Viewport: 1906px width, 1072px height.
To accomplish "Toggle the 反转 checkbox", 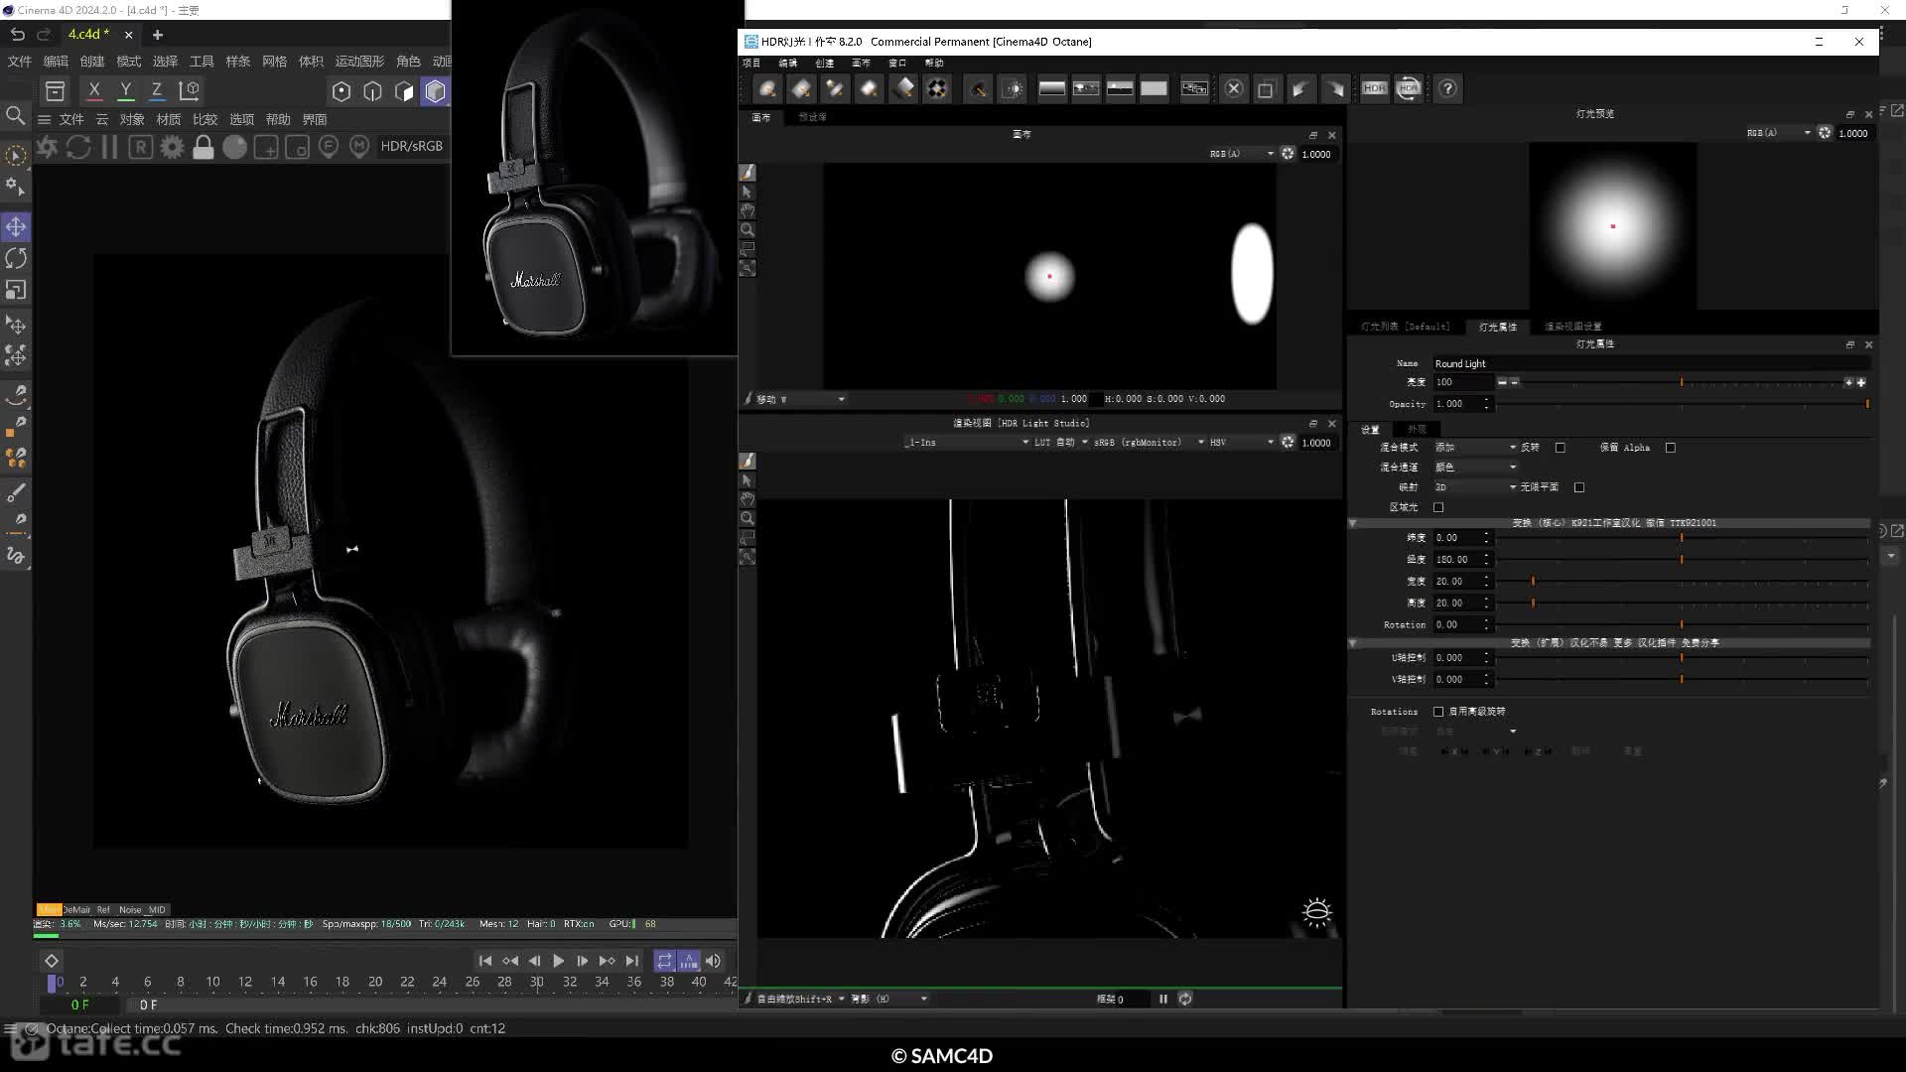I will click(x=1561, y=448).
